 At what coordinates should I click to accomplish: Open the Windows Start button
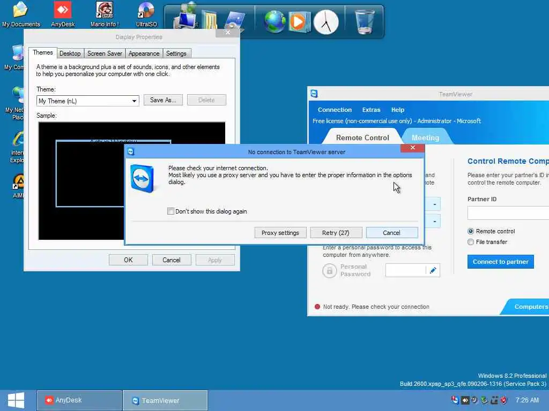pyautogui.click(x=16, y=400)
